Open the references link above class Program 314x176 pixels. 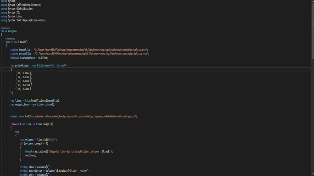[5, 28]
